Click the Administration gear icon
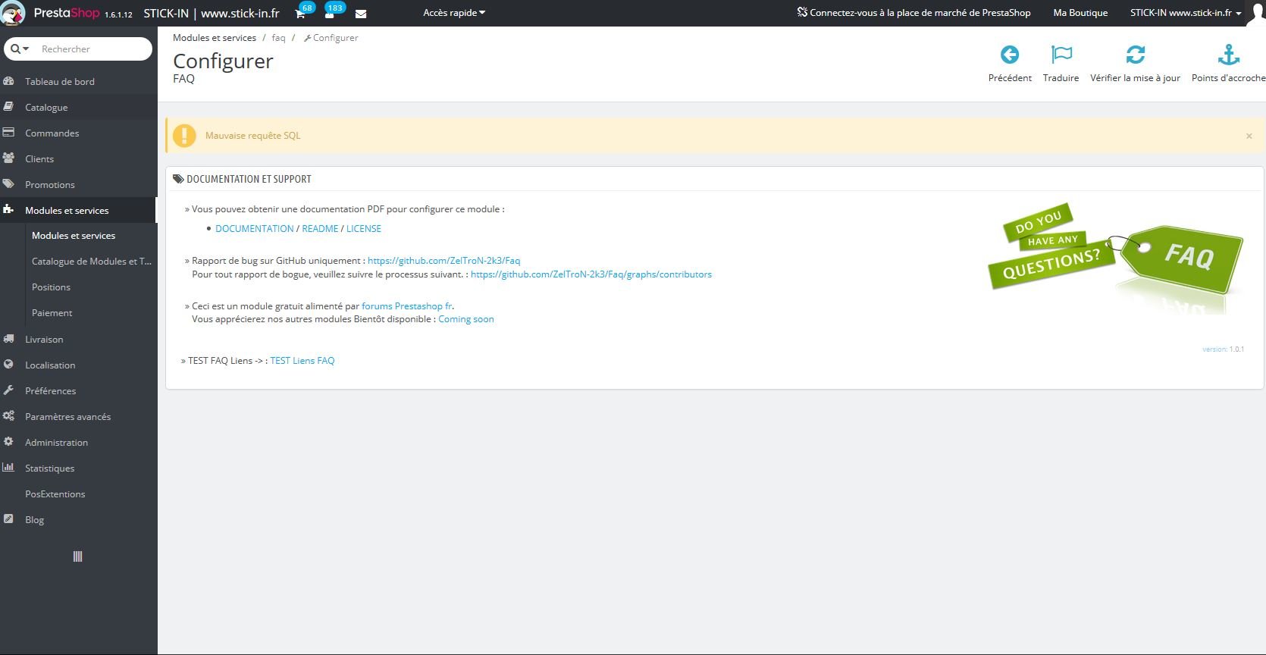 pyautogui.click(x=9, y=442)
